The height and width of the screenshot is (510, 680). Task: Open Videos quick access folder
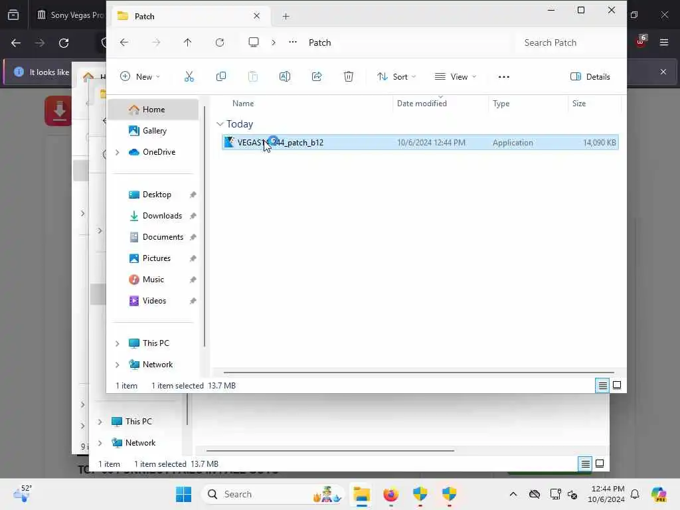[x=153, y=301]
